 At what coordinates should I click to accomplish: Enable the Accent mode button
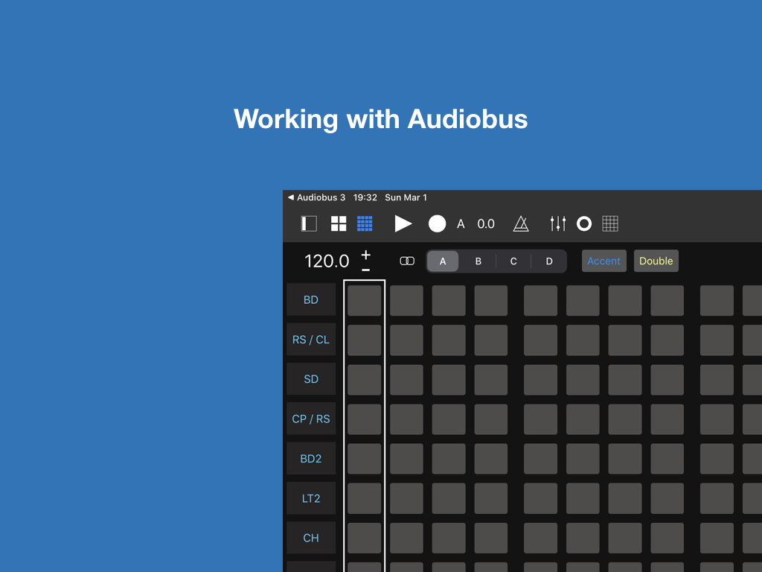click(603, 261)
